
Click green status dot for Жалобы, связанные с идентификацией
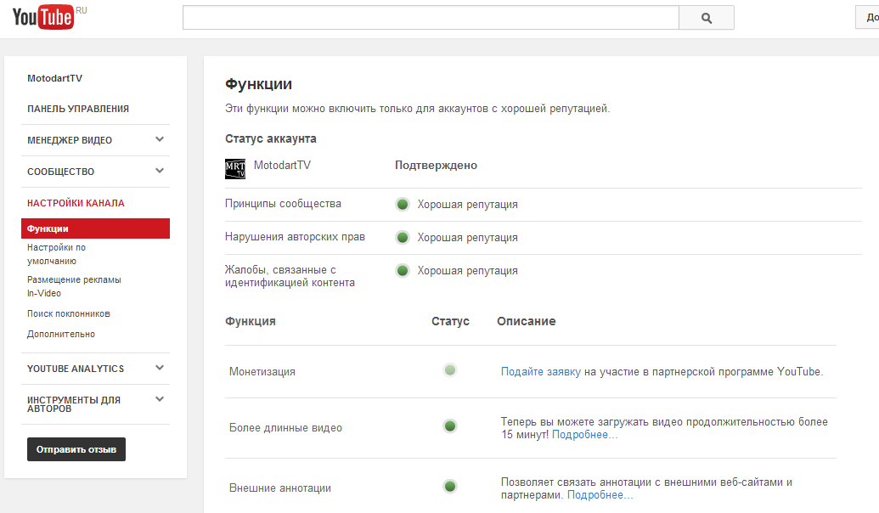pyautogui.click(x=403, y=271)
